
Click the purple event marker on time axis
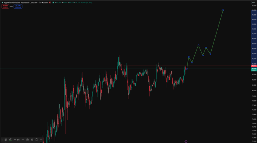tap(186, 141)
